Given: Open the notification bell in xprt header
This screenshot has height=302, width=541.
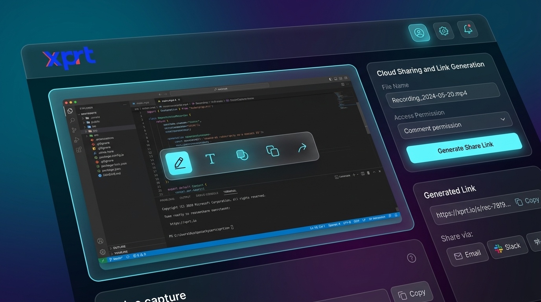Looking at the screenshot, I should click(468, 29).
